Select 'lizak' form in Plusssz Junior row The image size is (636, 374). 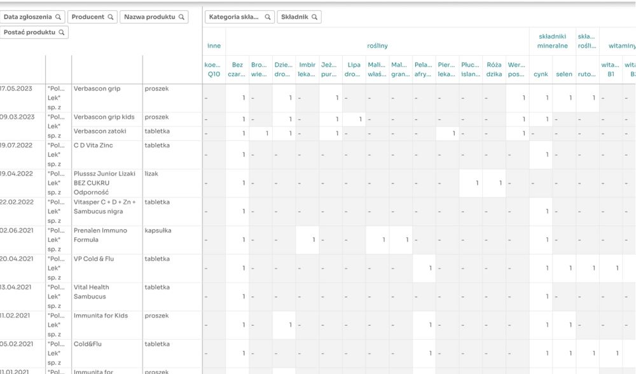(151, 173)
